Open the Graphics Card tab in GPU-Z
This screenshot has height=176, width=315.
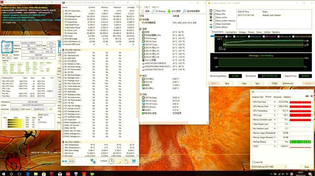click(258, 97)
